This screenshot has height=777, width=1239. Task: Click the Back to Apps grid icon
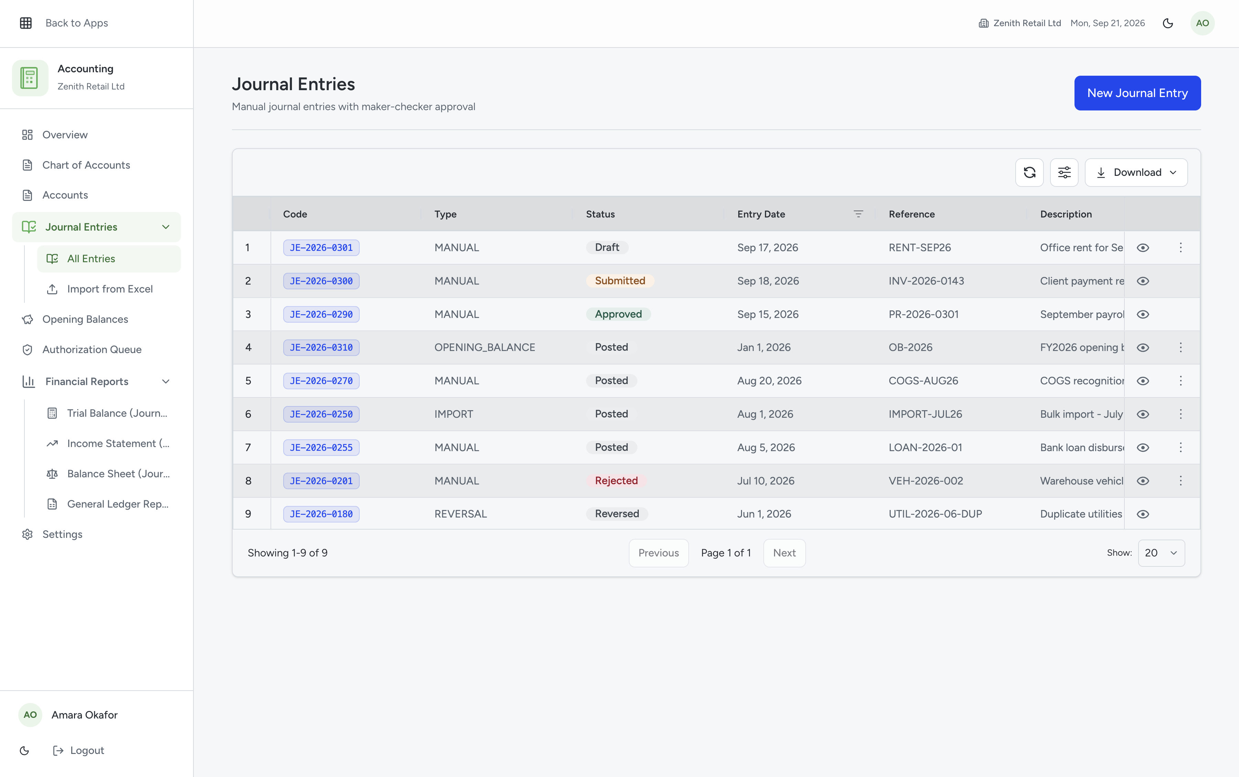[26, 23]
